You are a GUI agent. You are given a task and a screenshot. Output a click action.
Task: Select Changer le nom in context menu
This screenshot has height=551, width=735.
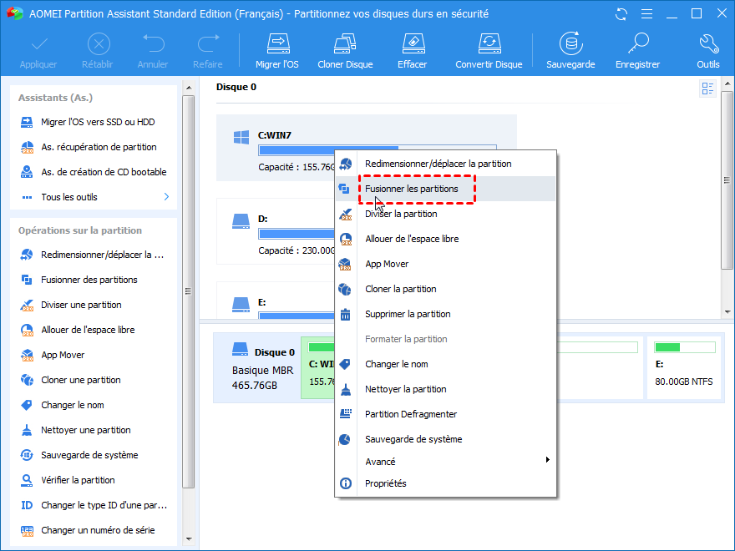[445, 365]
